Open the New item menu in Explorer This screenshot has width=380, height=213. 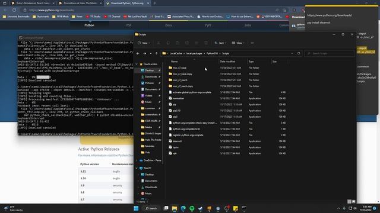pyautogui.click(x=144, y=43)
